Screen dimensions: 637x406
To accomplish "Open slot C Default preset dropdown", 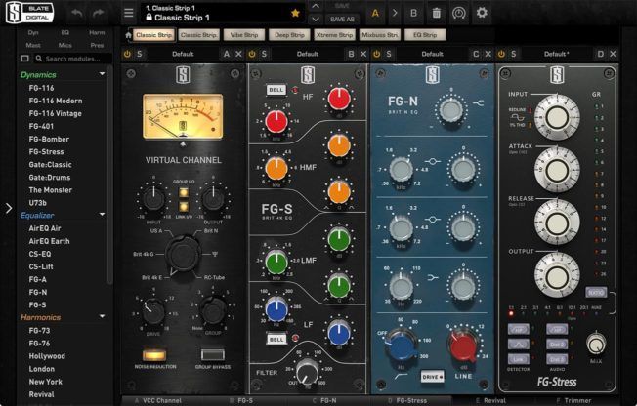I will coord(432,54).
